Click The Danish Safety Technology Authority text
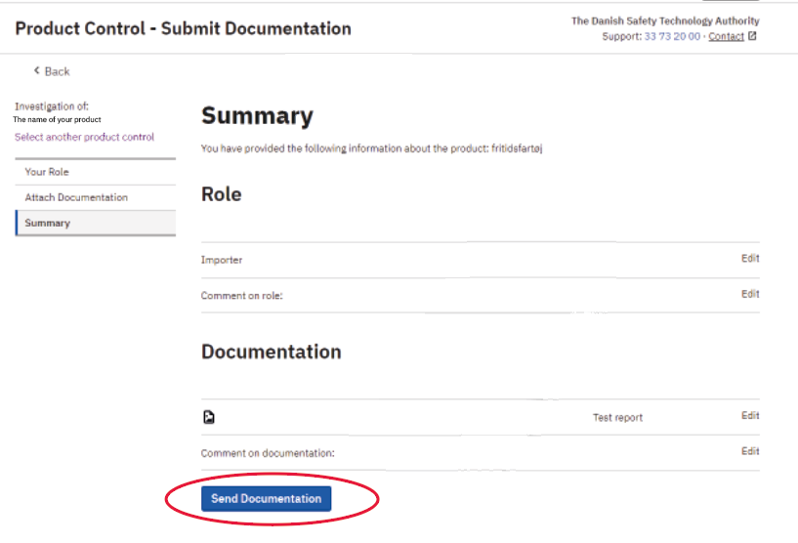Viewport: 798px width, 543px height. click(x=665, y=21)
